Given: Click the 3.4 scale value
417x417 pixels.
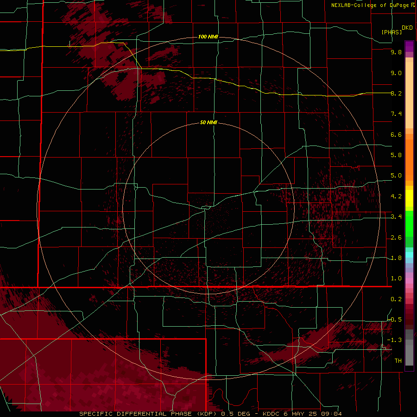Looking at the screenshot, I should click(x=396, y=217).
